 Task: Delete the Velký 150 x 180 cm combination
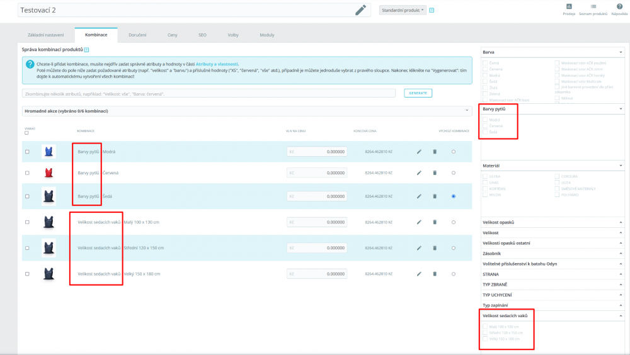[435, 274]
